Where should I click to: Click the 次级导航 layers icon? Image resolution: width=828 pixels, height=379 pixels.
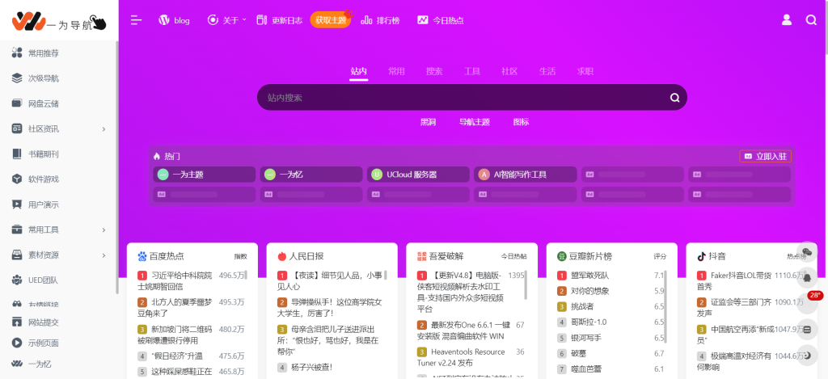click(17, 78)
